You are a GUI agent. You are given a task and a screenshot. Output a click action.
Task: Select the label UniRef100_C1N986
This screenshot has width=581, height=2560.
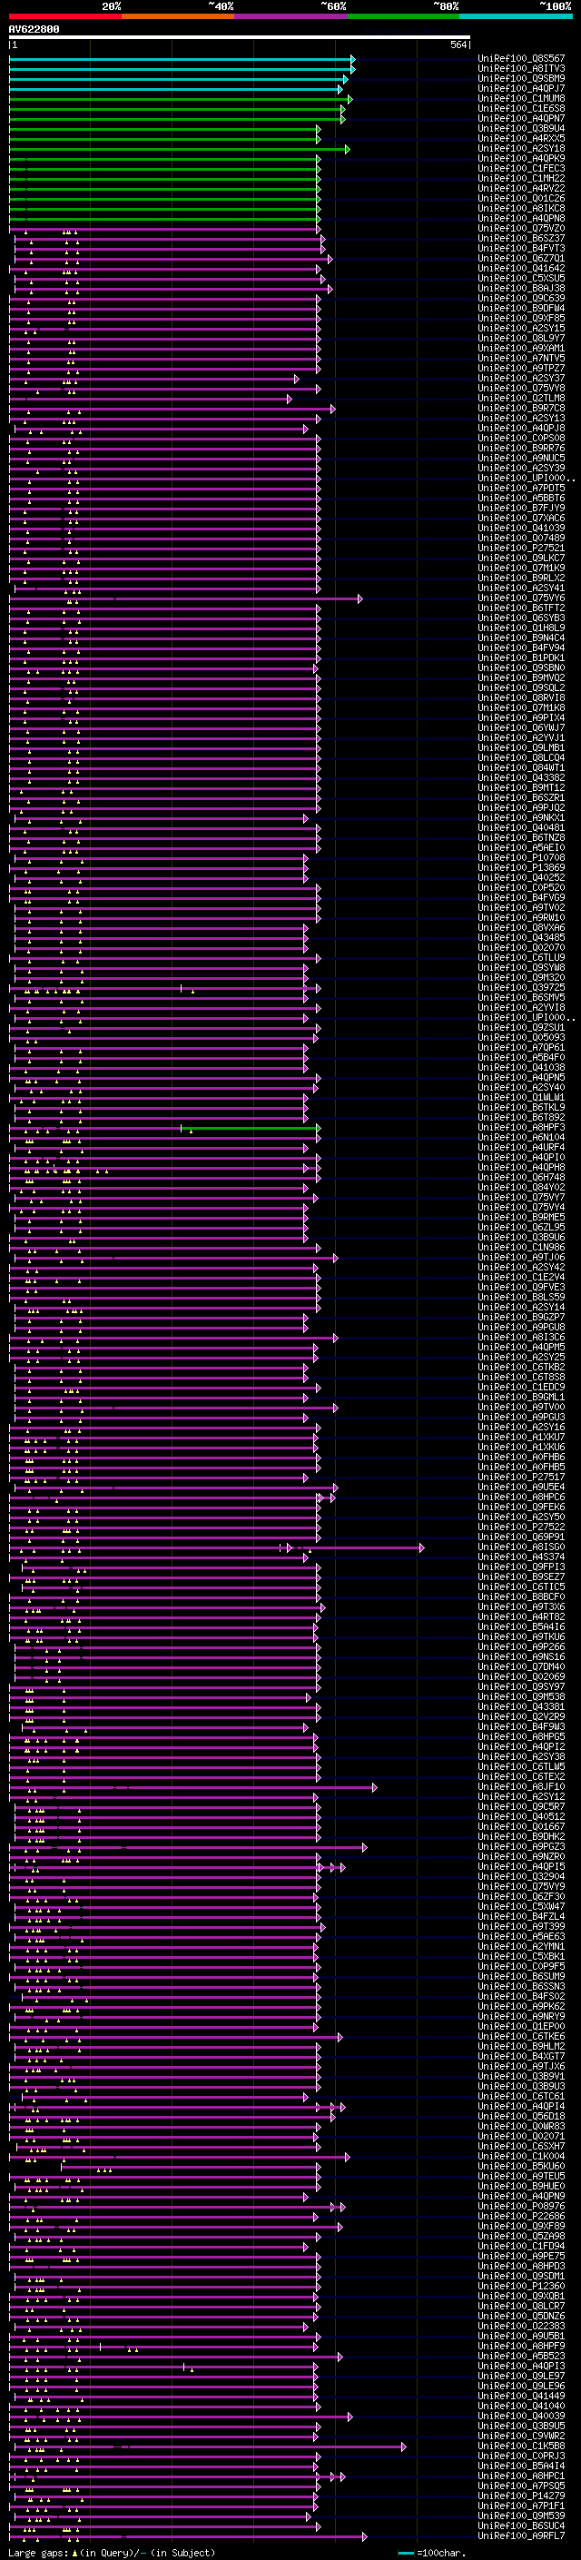(521, 1247)
